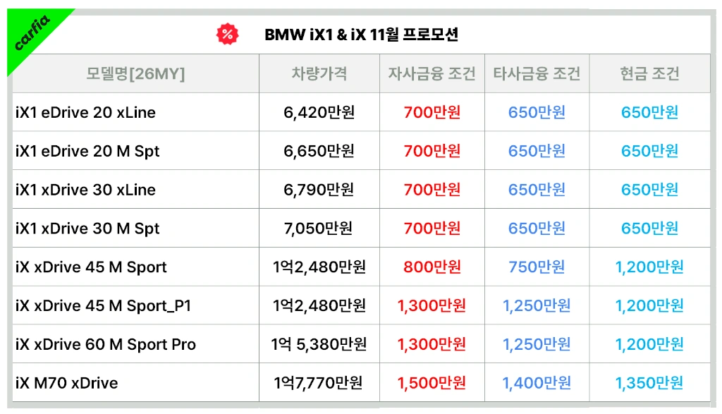Select the BMW iX1 & iX 11월 프로모션 title
Image resolution: width=722 pixels, height=414 pixels.
pos(361,35)
